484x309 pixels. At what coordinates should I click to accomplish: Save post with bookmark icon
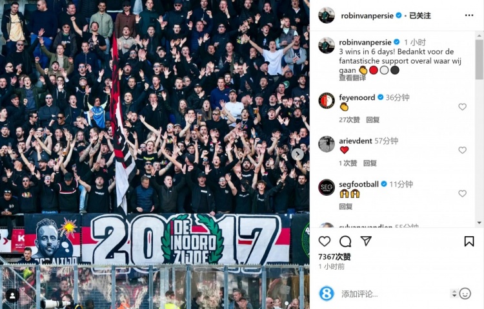(469, 241)
